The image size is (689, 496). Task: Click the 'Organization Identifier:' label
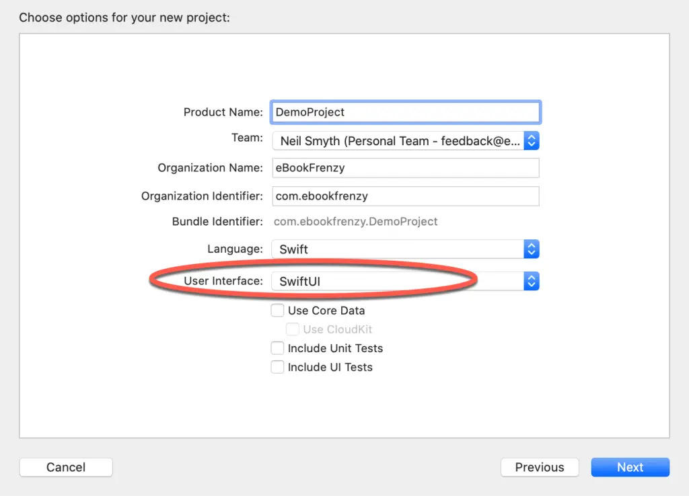[202, 196]
